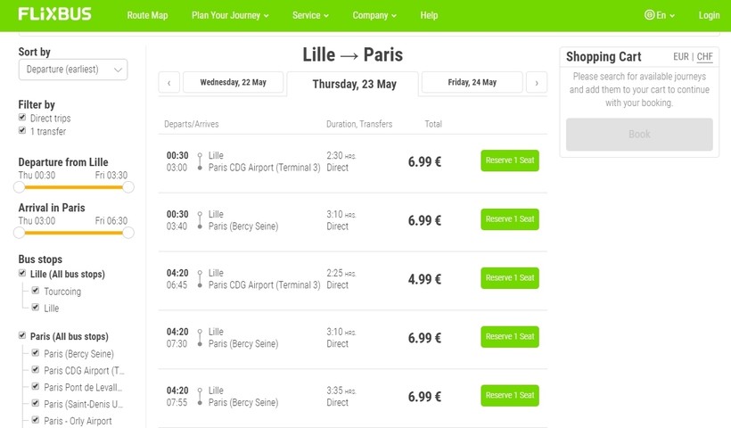This screenshot has width=731, height=428.
Task: Toggle the Tourcoing bus stop checkbox
Action: click(36, 292)
